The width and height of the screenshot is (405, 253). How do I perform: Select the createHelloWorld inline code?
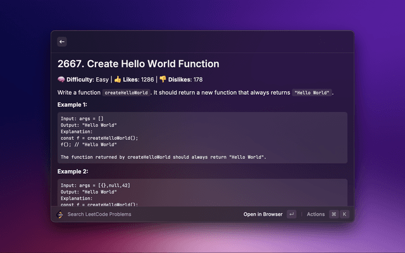127,92
